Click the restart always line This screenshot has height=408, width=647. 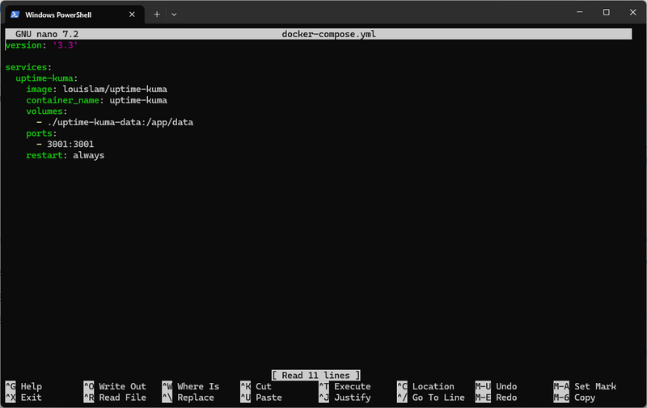point(65,155)
